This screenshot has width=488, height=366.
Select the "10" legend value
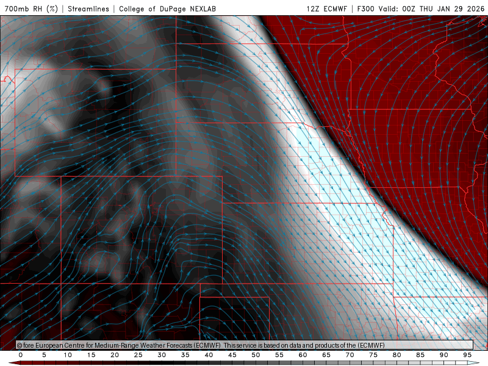click(68, 355)
